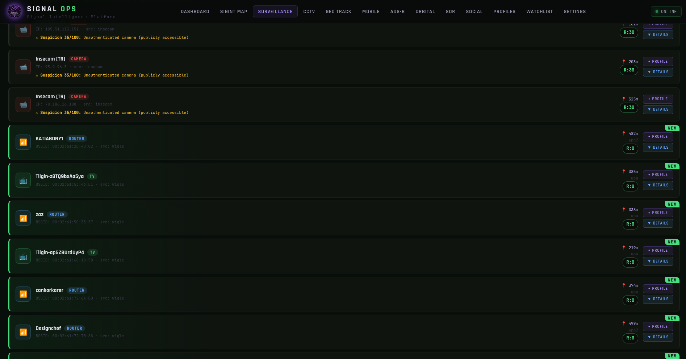Add profile for Designchef
Screen dimensions: 686x359
coord(658,327)
